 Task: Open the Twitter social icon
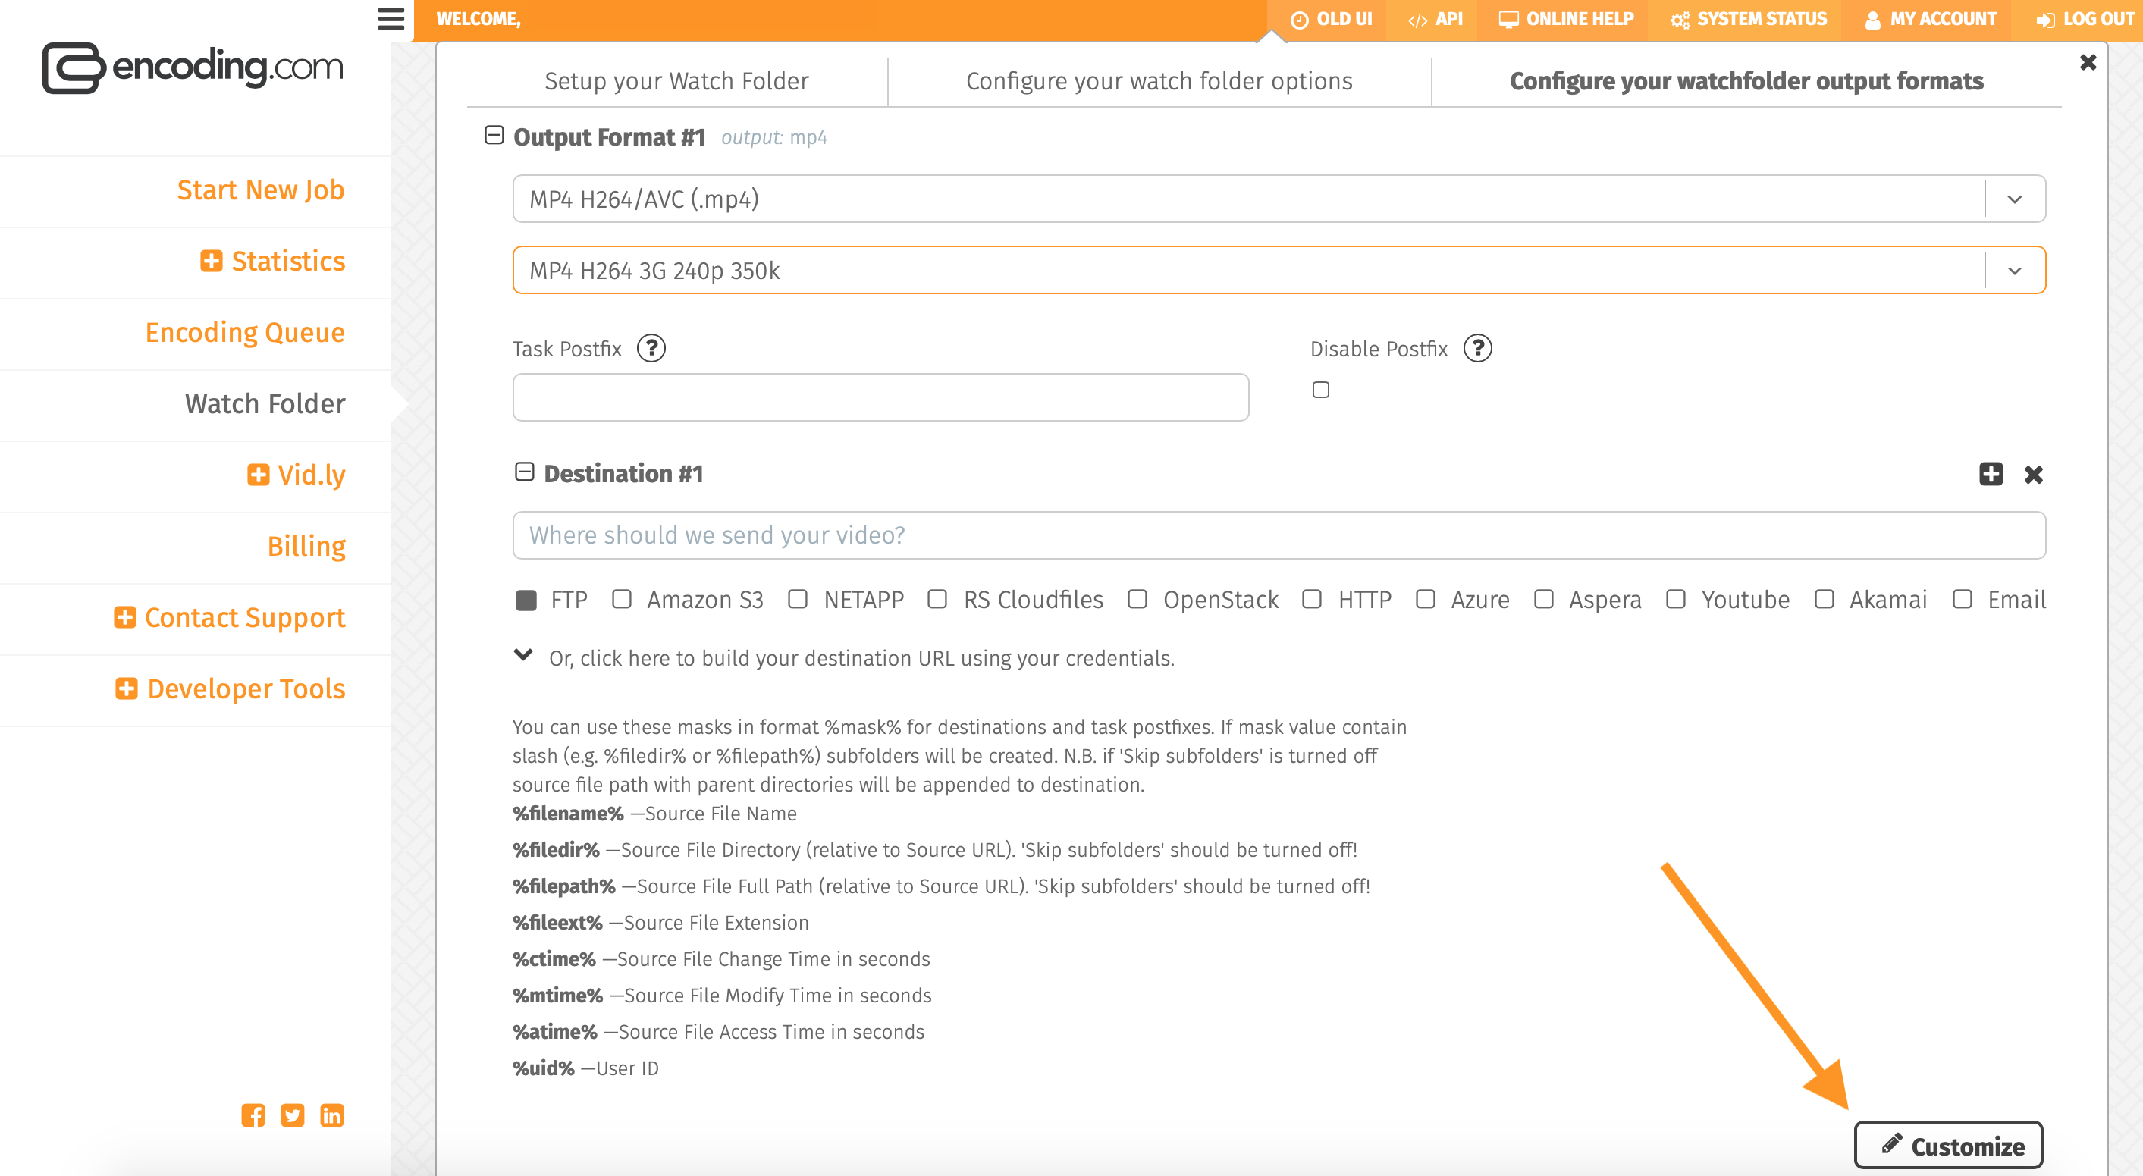[292, 1115]
